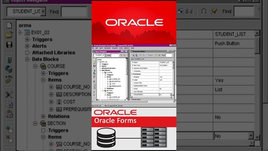The height and width of the screenshot is (151, 268).
Task: Click the Copy icon in the background left toolbar
Action: pyautogui.click(x=9, y=104)
